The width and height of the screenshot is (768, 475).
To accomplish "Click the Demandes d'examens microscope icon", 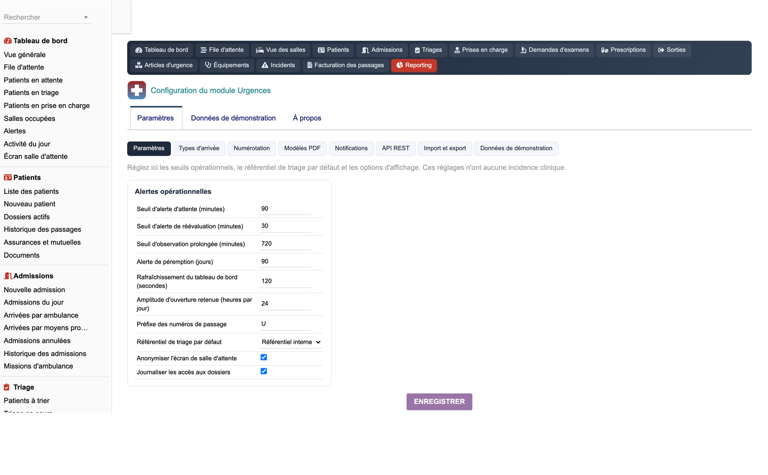I will pos(524,50).
